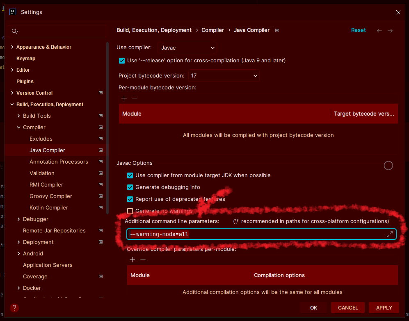This screenshot has height=321, width=409.
Task: Click the Target bytecode version column header
Action: [x=364, y=114]
